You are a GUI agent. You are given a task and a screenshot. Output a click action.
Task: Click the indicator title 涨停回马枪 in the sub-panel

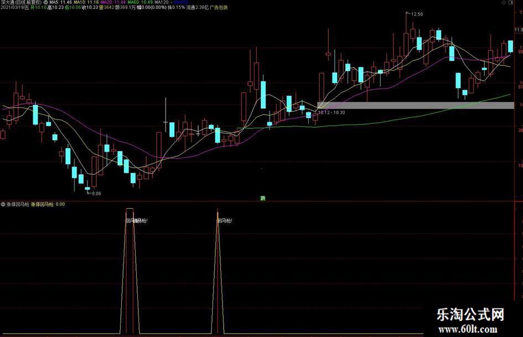pyautogui.click(x=18, y=204)
